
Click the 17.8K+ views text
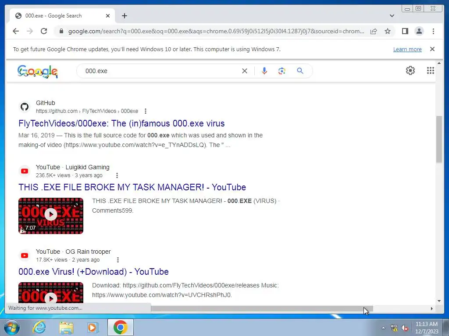[52, 260]
